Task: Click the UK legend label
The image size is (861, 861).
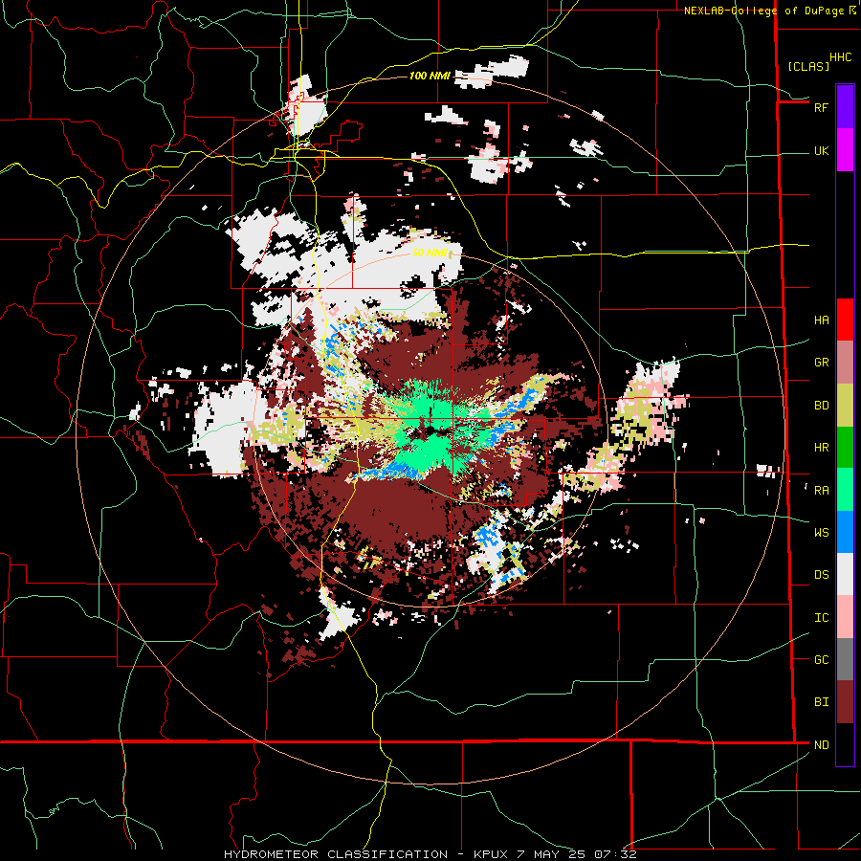Action: [821, 151]
